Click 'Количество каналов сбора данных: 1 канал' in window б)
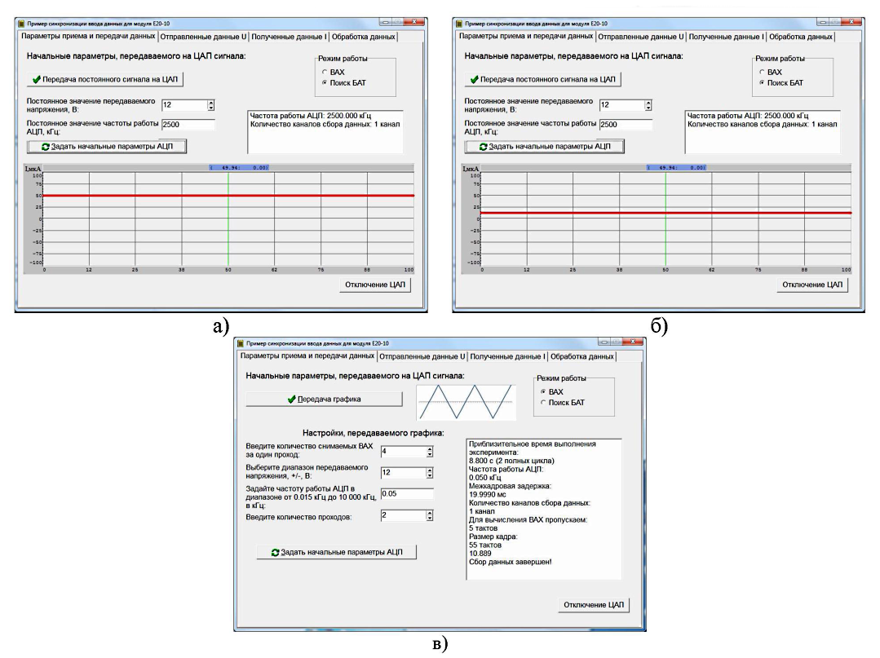 pos(762,124)
